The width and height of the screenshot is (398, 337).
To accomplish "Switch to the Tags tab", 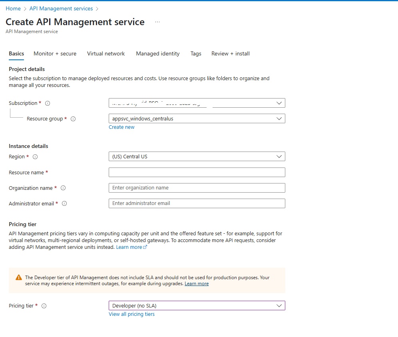I will tap(196, 54).
